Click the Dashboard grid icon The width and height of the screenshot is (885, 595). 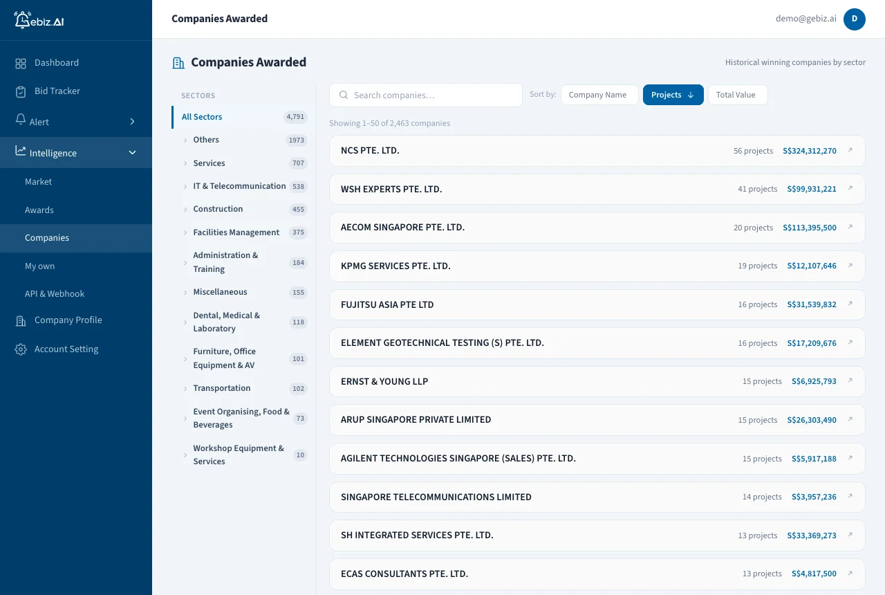click(x=21, y=63)
